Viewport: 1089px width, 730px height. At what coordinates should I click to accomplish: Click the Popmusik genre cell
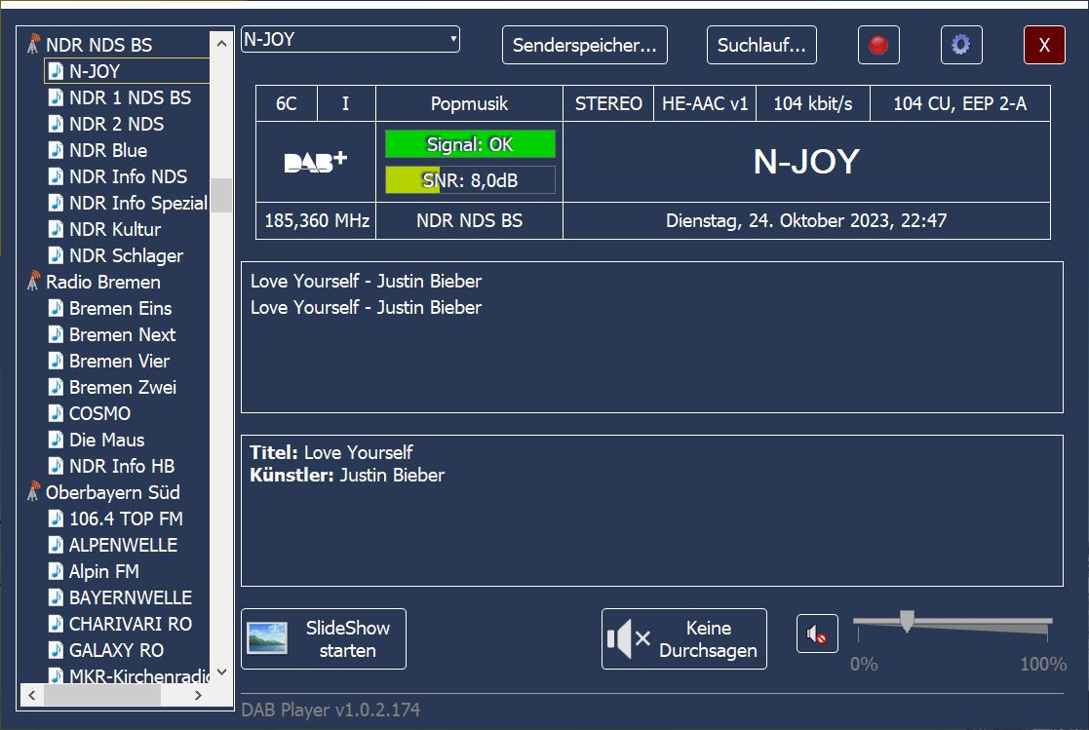point(470,104)
